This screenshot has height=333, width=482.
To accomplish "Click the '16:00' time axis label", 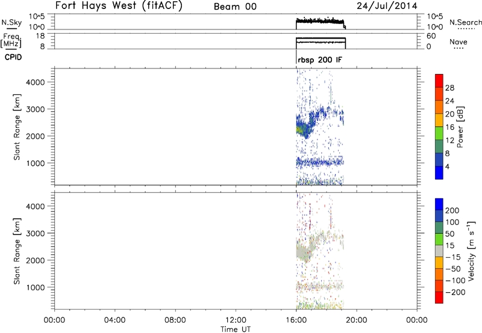I will click(296, 320).
